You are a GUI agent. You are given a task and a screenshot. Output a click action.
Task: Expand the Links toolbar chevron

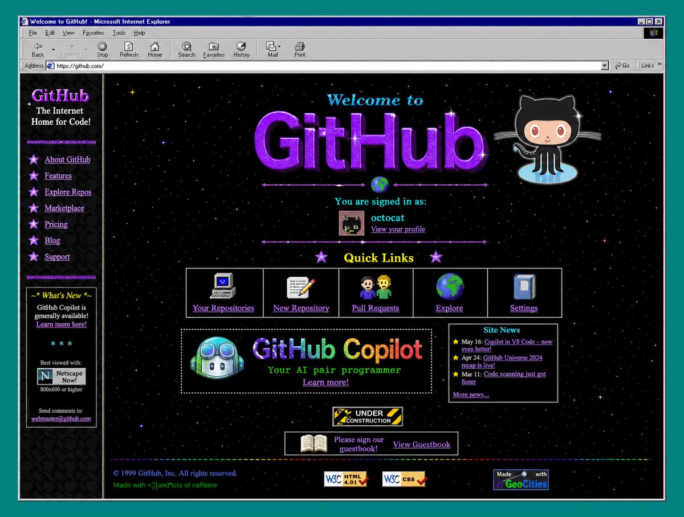659,65
